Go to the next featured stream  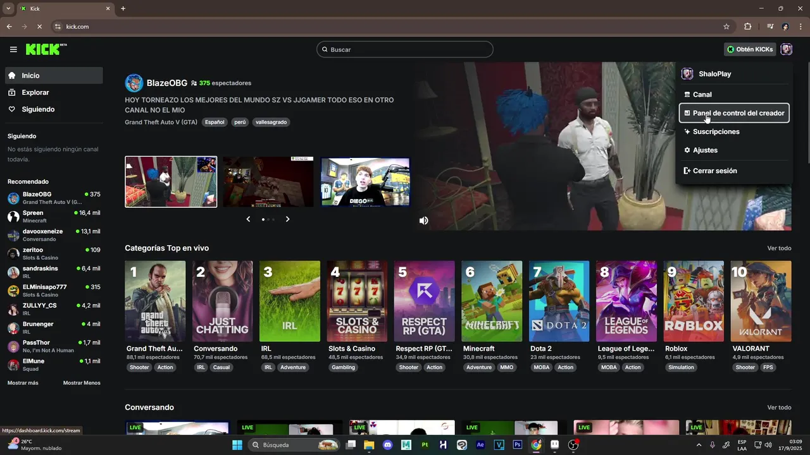click(287, 219)
